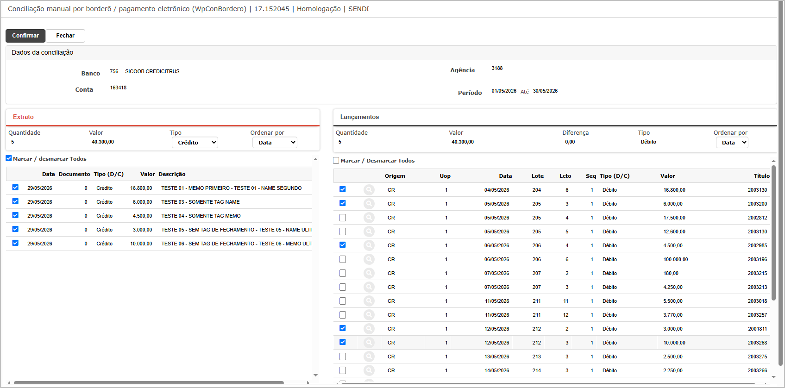
Task: Click the Origem column header
Action: tap(395, 176)
